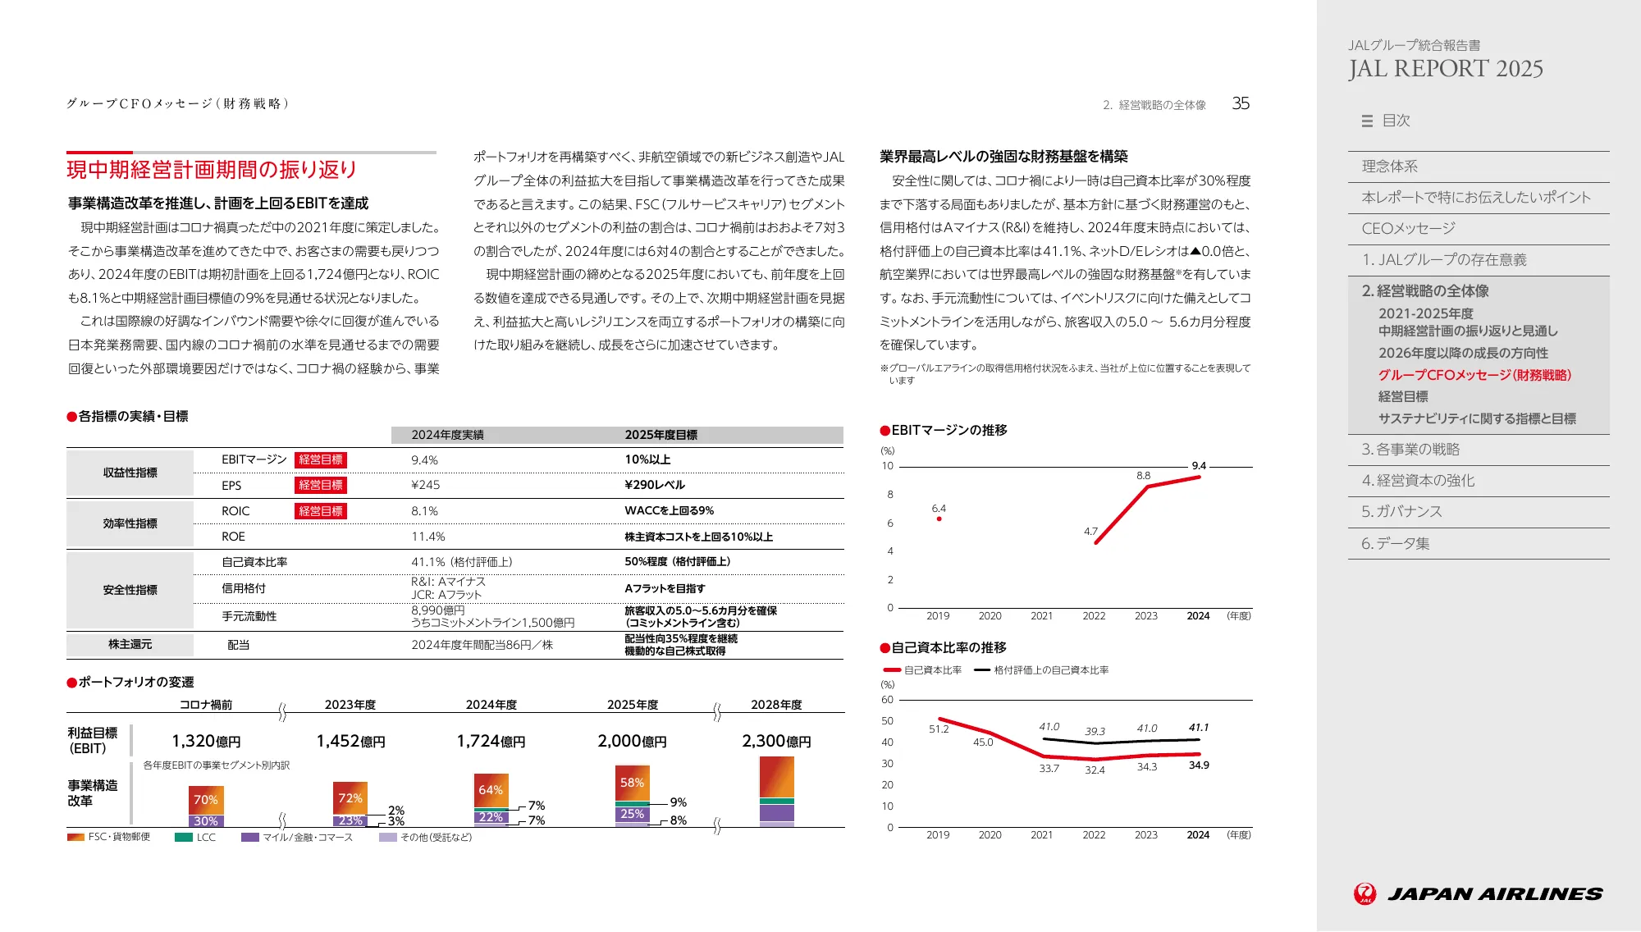1641x932 pixels.
Task: Click the ポートフォリオの変遷 section title
Action: [136, 683]
